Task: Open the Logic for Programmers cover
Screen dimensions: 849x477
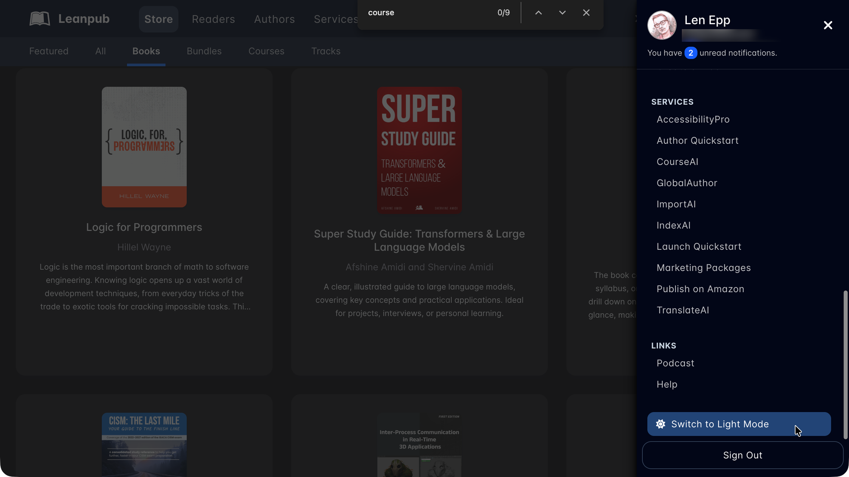Action: point(144,147)
